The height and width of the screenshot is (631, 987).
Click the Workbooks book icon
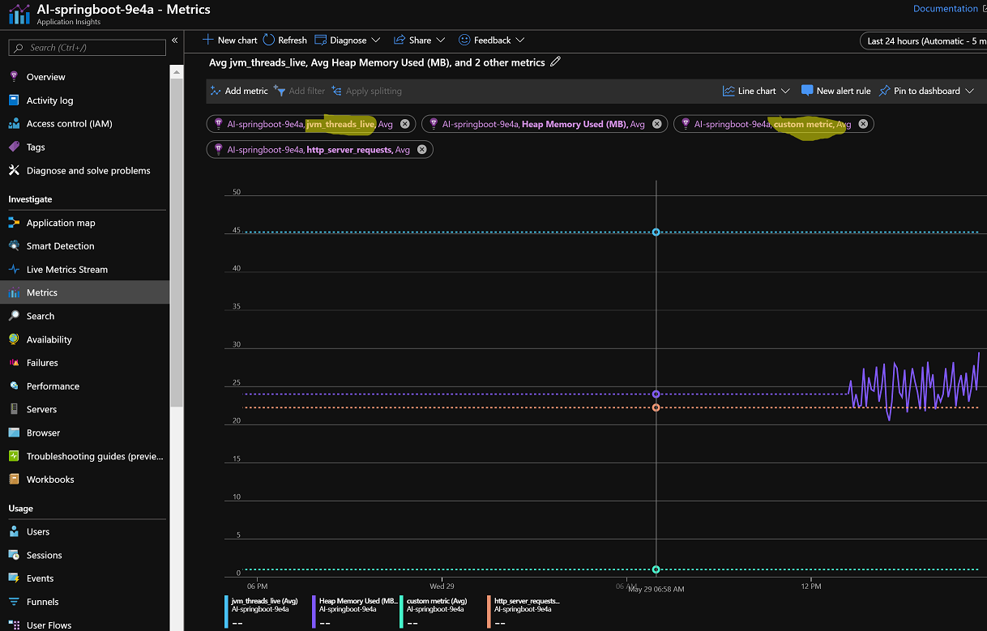pyautogui.click(x=13, y=480)
